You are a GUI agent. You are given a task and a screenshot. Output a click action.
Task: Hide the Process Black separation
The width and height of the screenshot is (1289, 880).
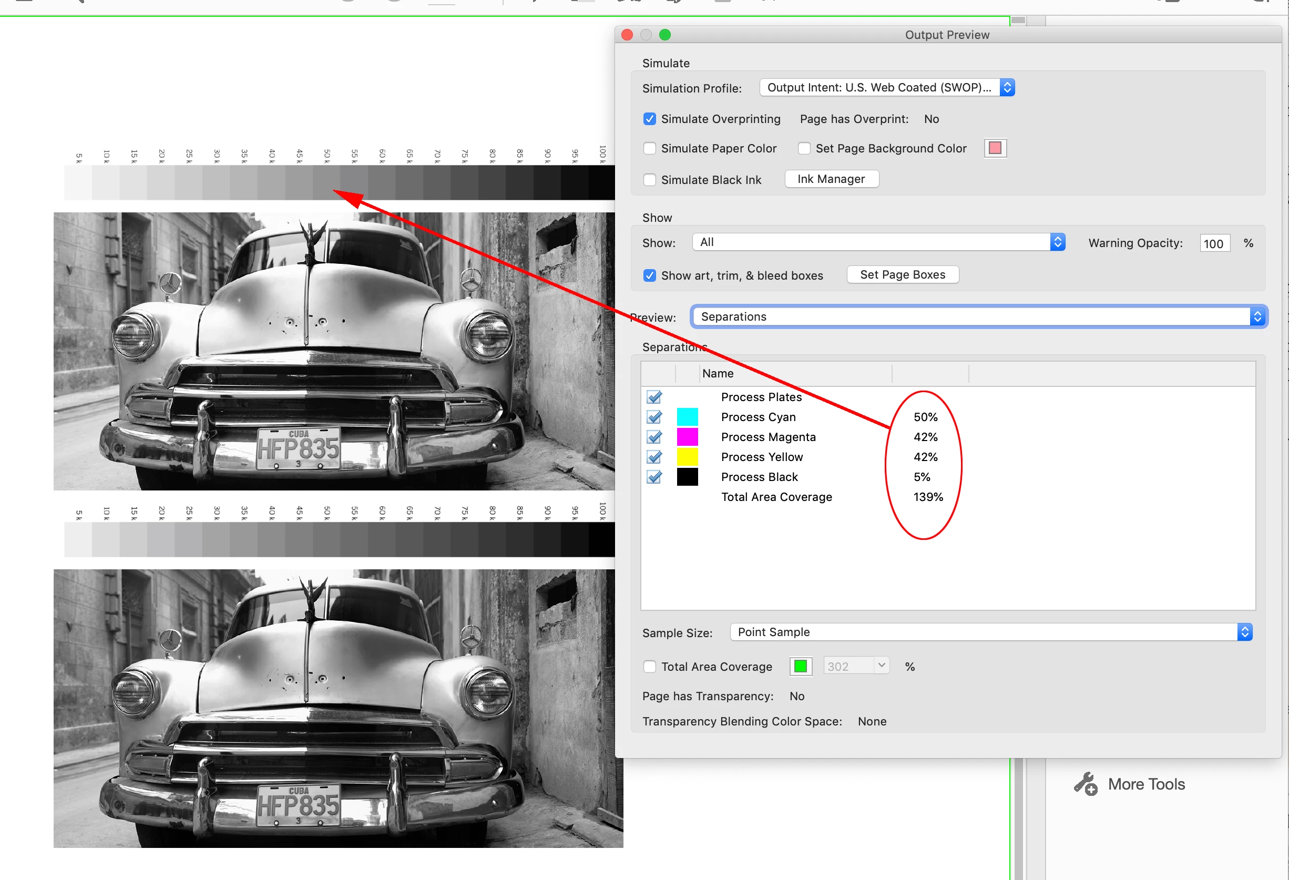[654, 477]
